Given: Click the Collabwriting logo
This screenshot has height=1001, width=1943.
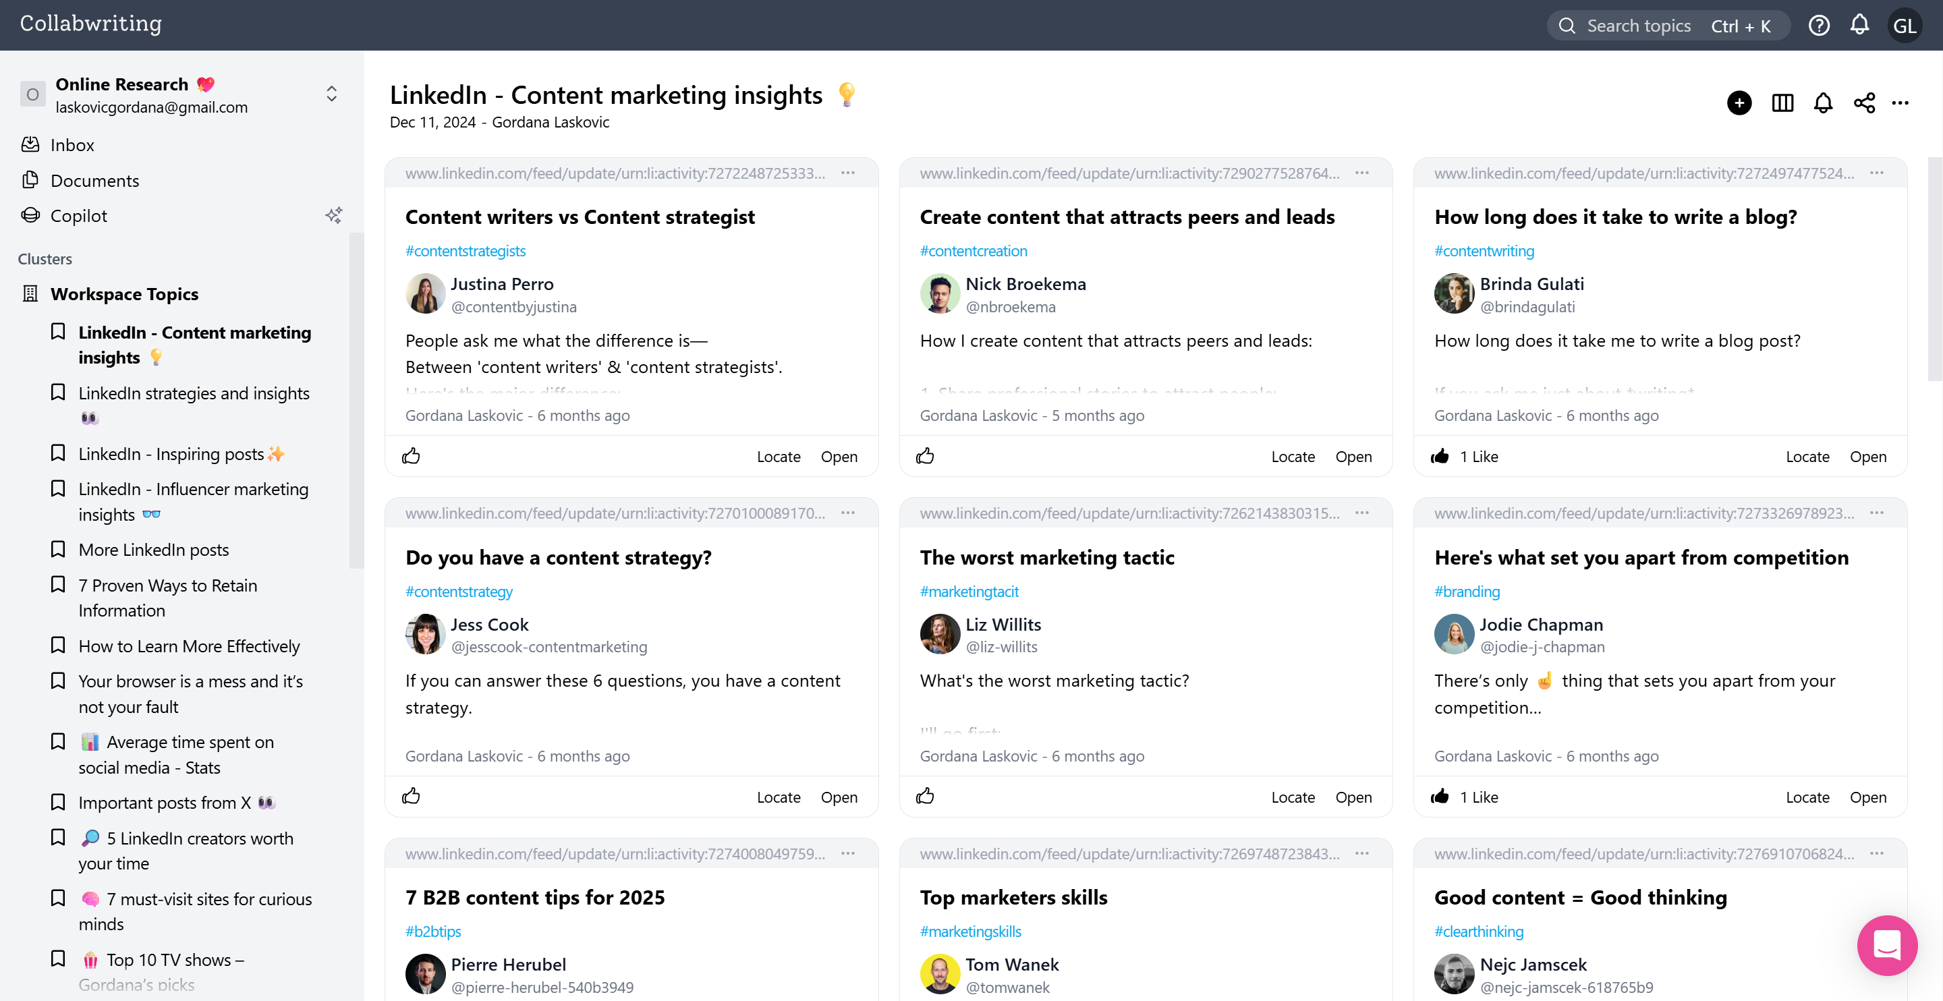Looking at the screenshot, I should pyautogui.click(x=90, y=24).
